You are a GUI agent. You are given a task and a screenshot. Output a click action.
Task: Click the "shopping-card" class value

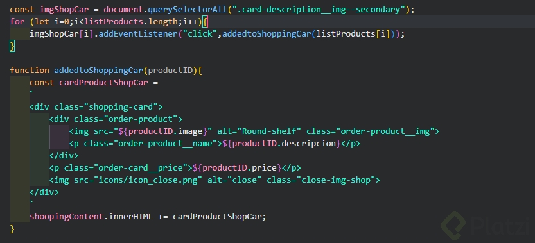point(123,107)
